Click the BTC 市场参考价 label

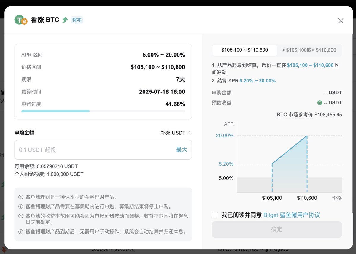295,115
